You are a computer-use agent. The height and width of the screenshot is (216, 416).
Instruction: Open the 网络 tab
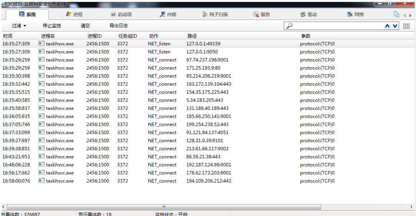pos(355,14)
